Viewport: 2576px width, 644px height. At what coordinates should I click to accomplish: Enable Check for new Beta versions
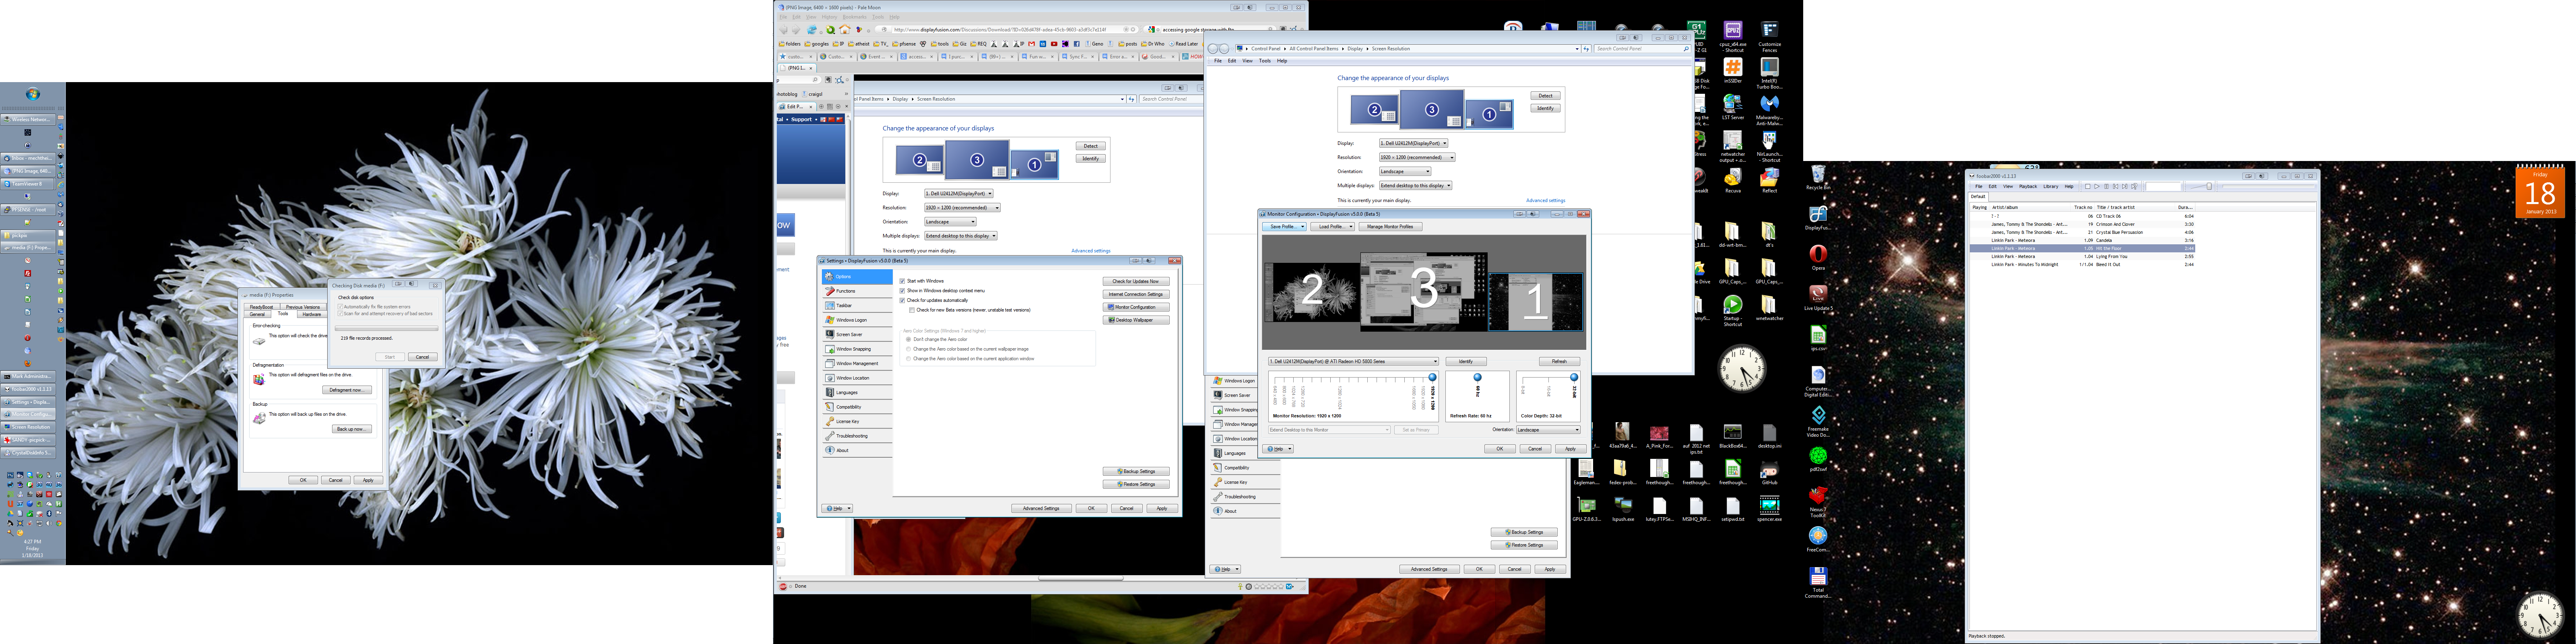(912, 310)
